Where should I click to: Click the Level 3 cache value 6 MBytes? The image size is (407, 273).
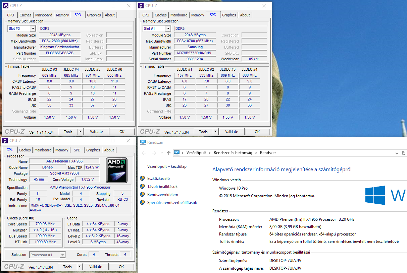pos(98,242)
